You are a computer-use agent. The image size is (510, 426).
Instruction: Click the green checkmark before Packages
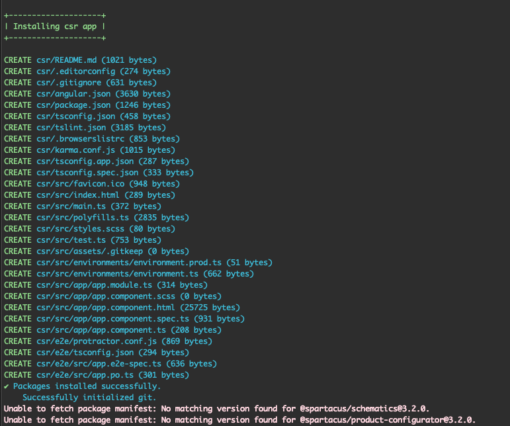(x=7, y=387)
